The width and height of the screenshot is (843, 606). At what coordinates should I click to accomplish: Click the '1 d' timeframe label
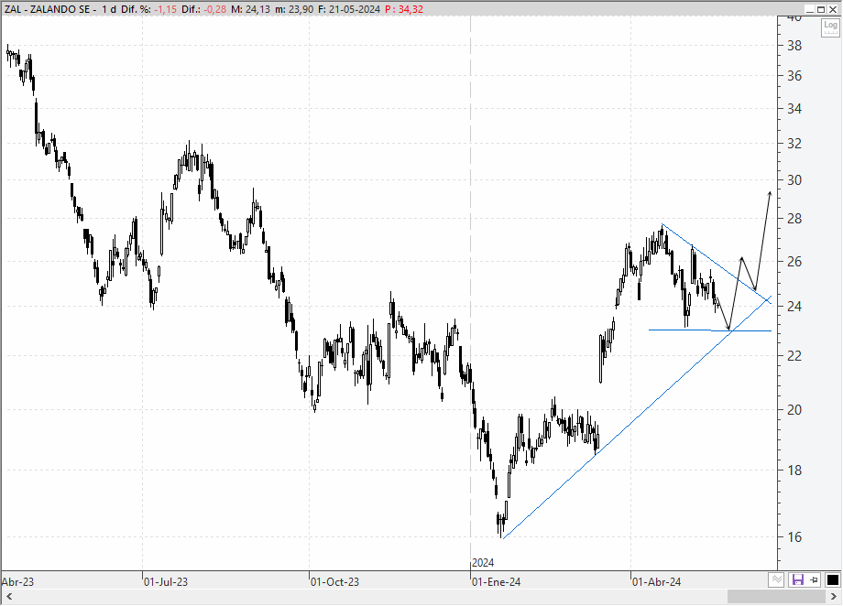109,10
